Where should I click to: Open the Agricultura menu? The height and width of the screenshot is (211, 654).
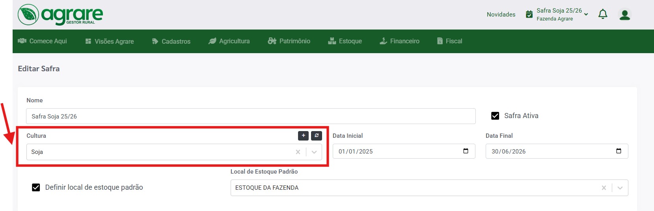click(x=229, y=41)
